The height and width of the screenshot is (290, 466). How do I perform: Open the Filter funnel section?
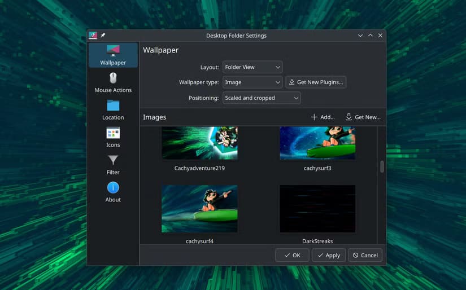tap(113, 165)
